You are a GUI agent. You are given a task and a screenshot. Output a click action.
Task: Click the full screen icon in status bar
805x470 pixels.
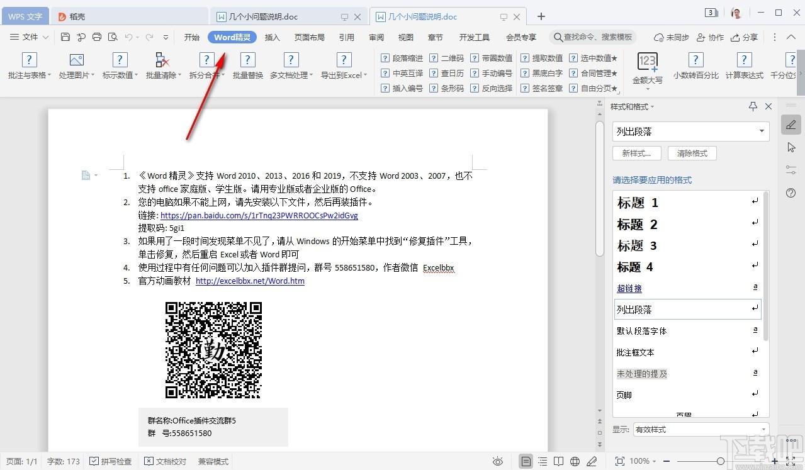791,461
